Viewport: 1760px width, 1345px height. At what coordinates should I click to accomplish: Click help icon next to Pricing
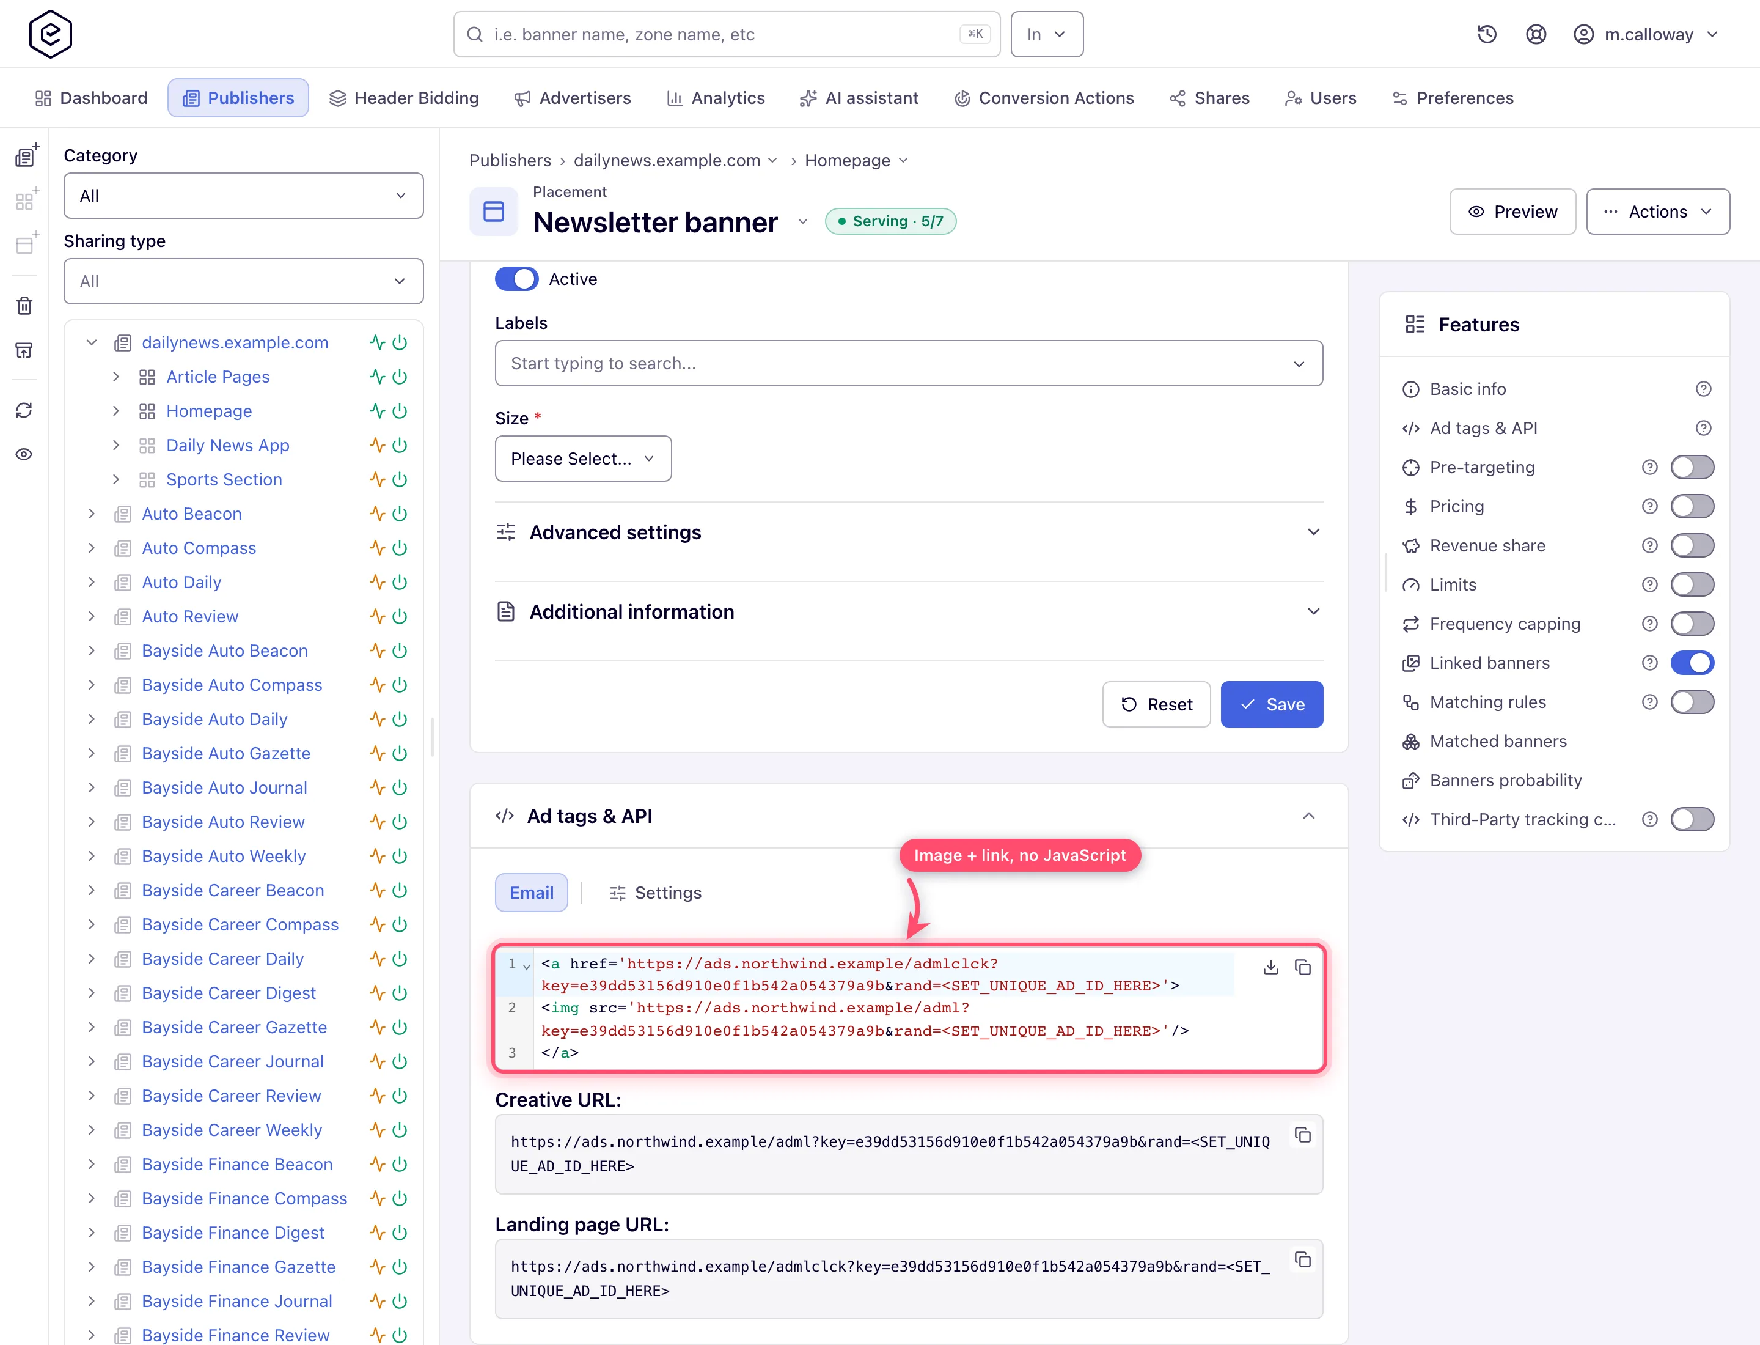(1649, 506)
